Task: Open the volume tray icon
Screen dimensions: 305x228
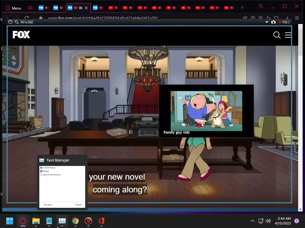Action: [268, 221]
